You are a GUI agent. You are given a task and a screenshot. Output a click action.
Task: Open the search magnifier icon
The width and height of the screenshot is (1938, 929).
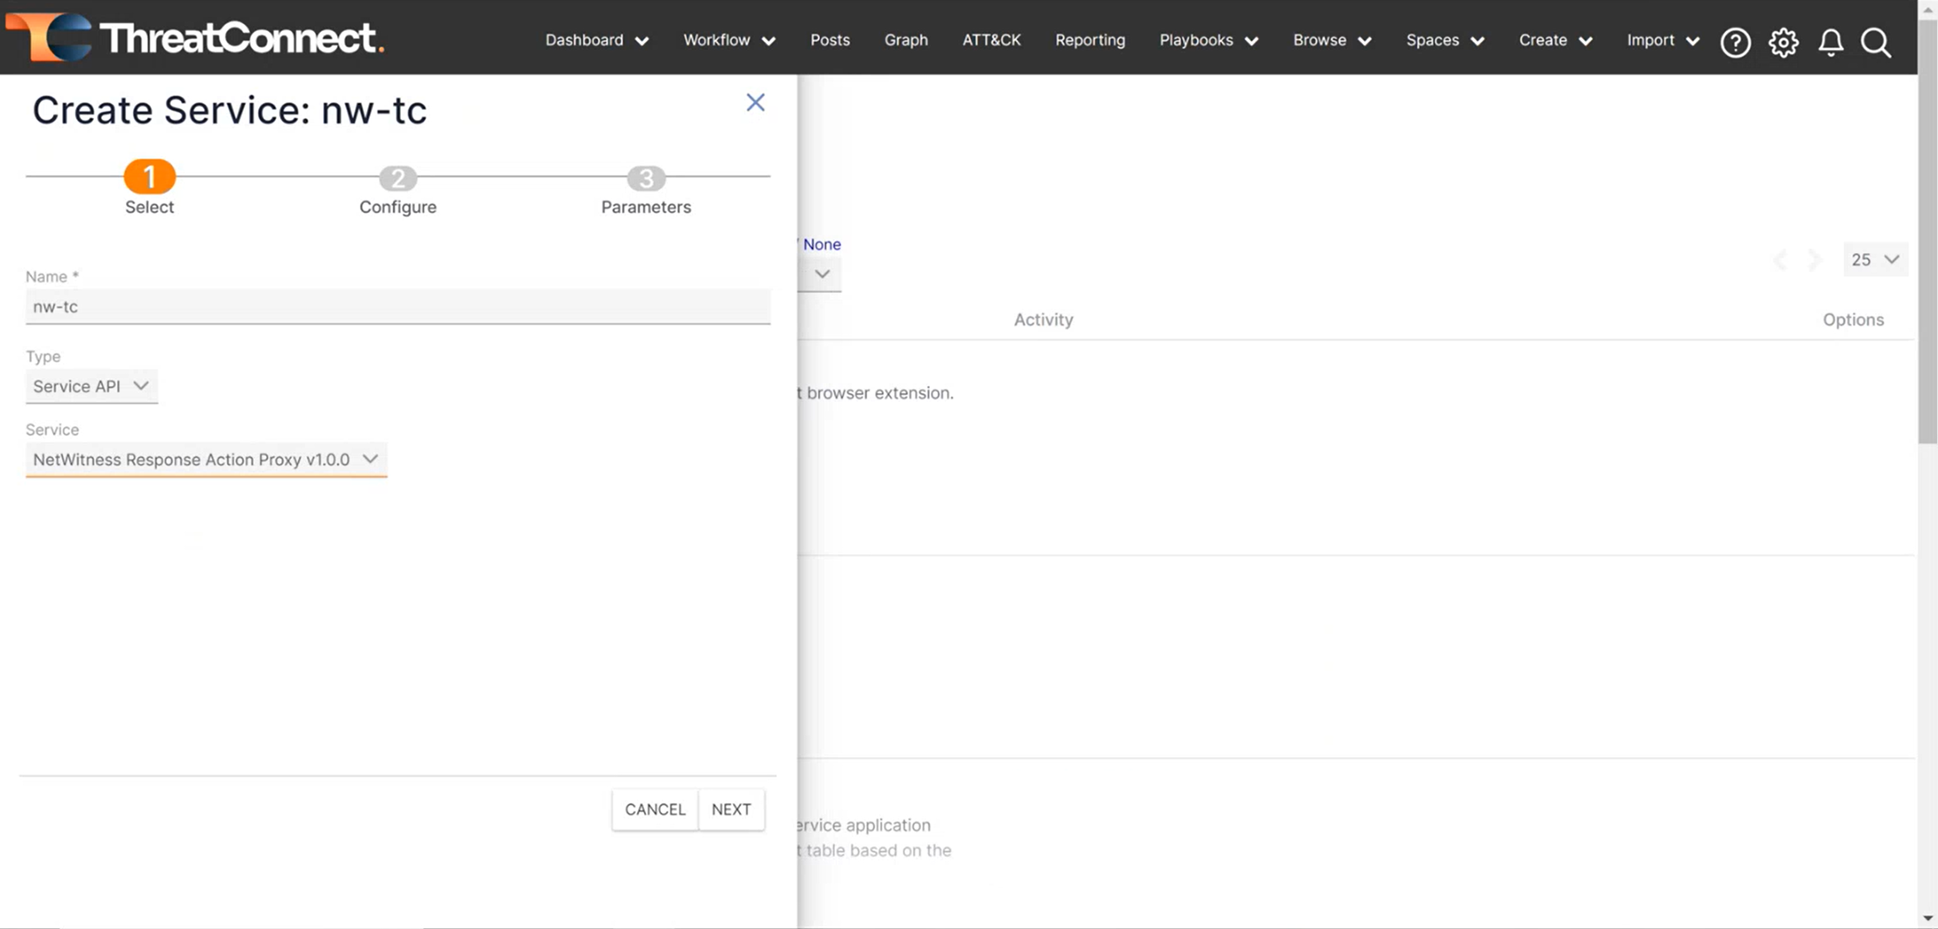[x=1877, y=43]
